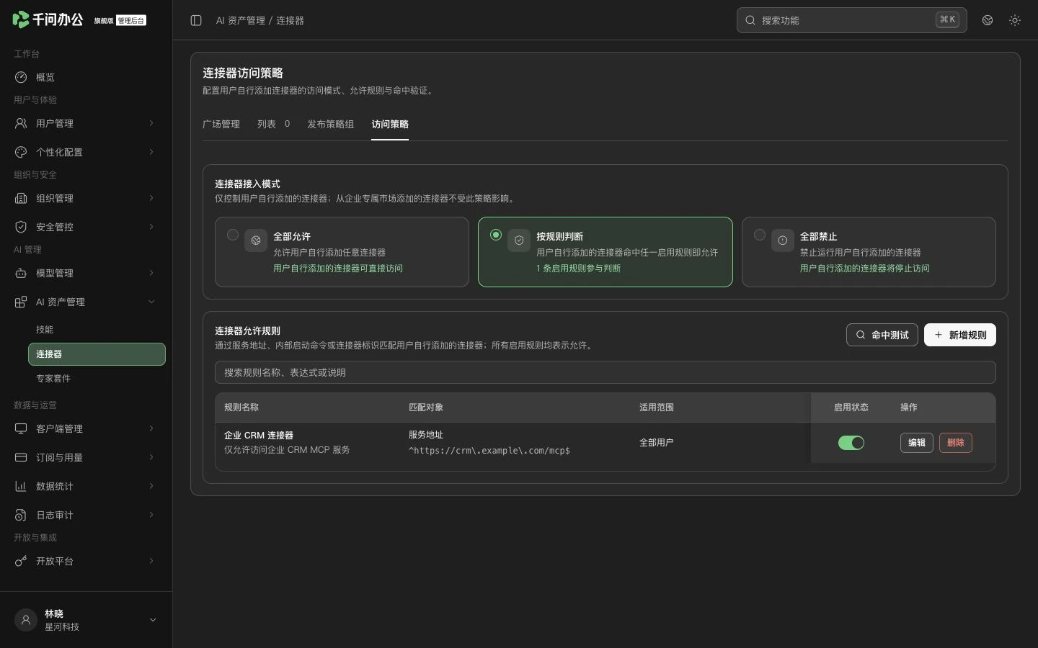
Task: Open the globe icon beside the search box
Action: 988,20
